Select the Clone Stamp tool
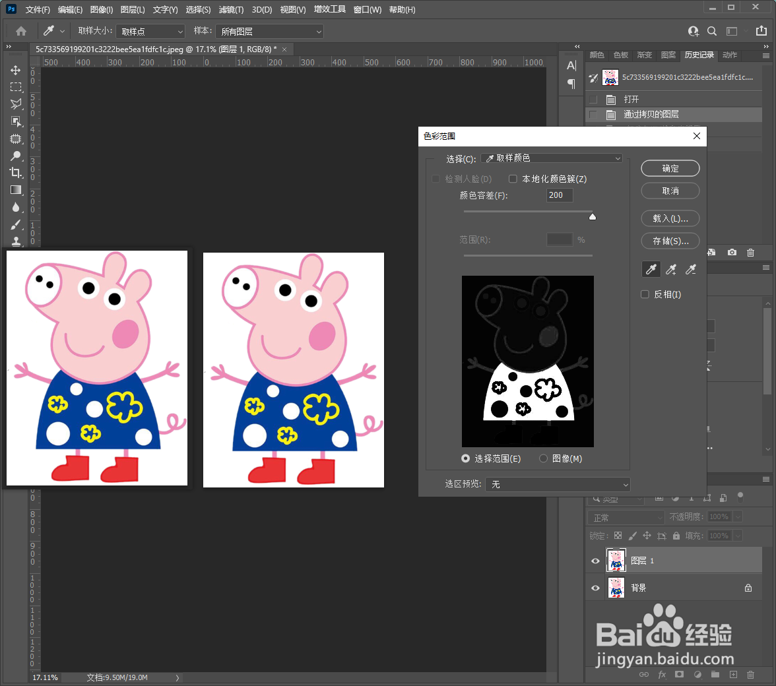This screenshot has width=776, height=686. (16, 241)
